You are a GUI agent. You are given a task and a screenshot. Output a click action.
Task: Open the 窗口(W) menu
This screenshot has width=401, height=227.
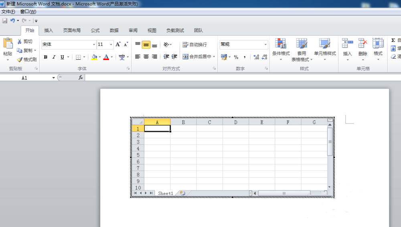tap(28, 12)
